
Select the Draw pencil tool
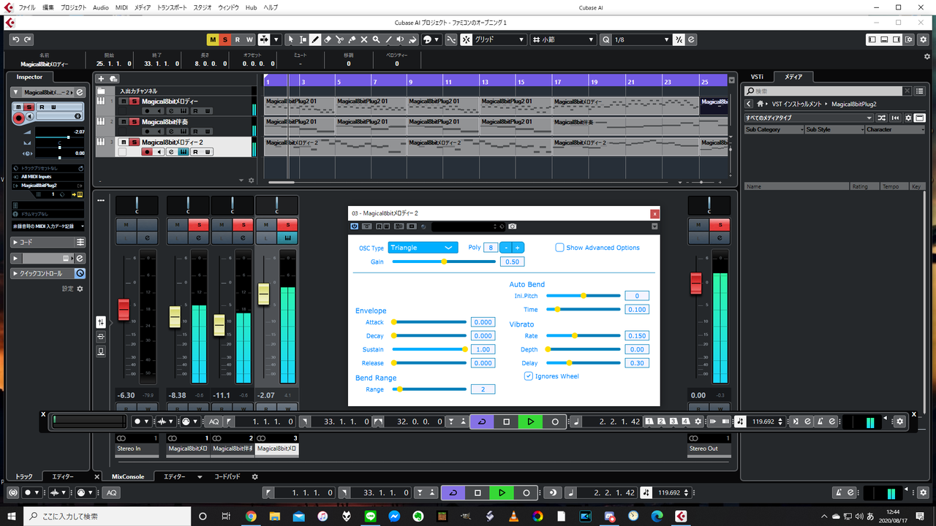(315, 39)
